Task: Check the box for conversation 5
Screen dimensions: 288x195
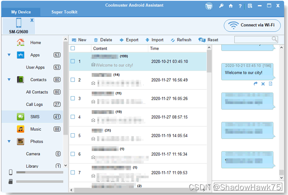Action: pos(73,135)
